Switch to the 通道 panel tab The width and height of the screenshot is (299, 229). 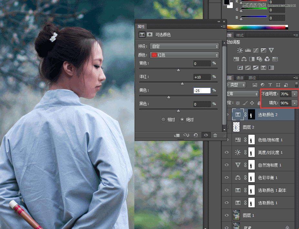click(x=240, y=78)
